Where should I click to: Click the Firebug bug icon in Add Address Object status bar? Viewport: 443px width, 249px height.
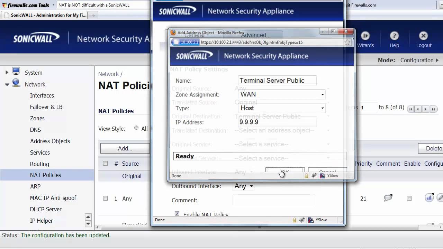click(314, 176)
